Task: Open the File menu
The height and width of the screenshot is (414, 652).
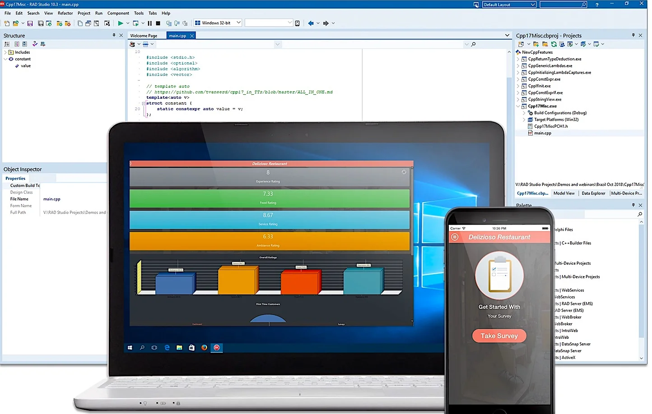Action: [x=8, y=13]
